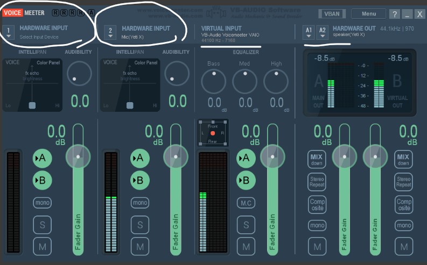Viewport: 427px width, 265px height.
Task: Toggle bus B routing on virtual input
Action: click(x=246, y=180)
